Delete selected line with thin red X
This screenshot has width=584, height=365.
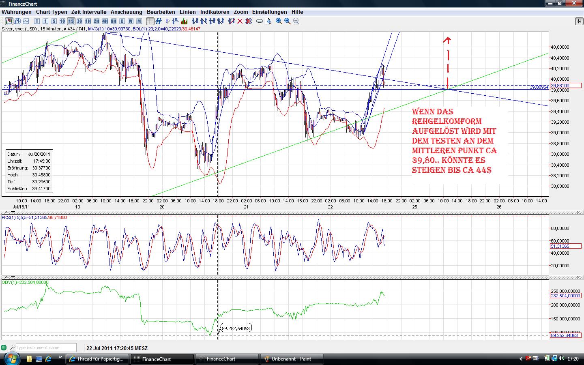click(240, 21)
